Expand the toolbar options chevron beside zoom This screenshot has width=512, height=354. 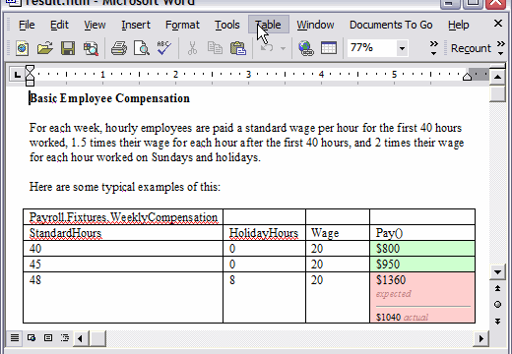click(433, 48)
